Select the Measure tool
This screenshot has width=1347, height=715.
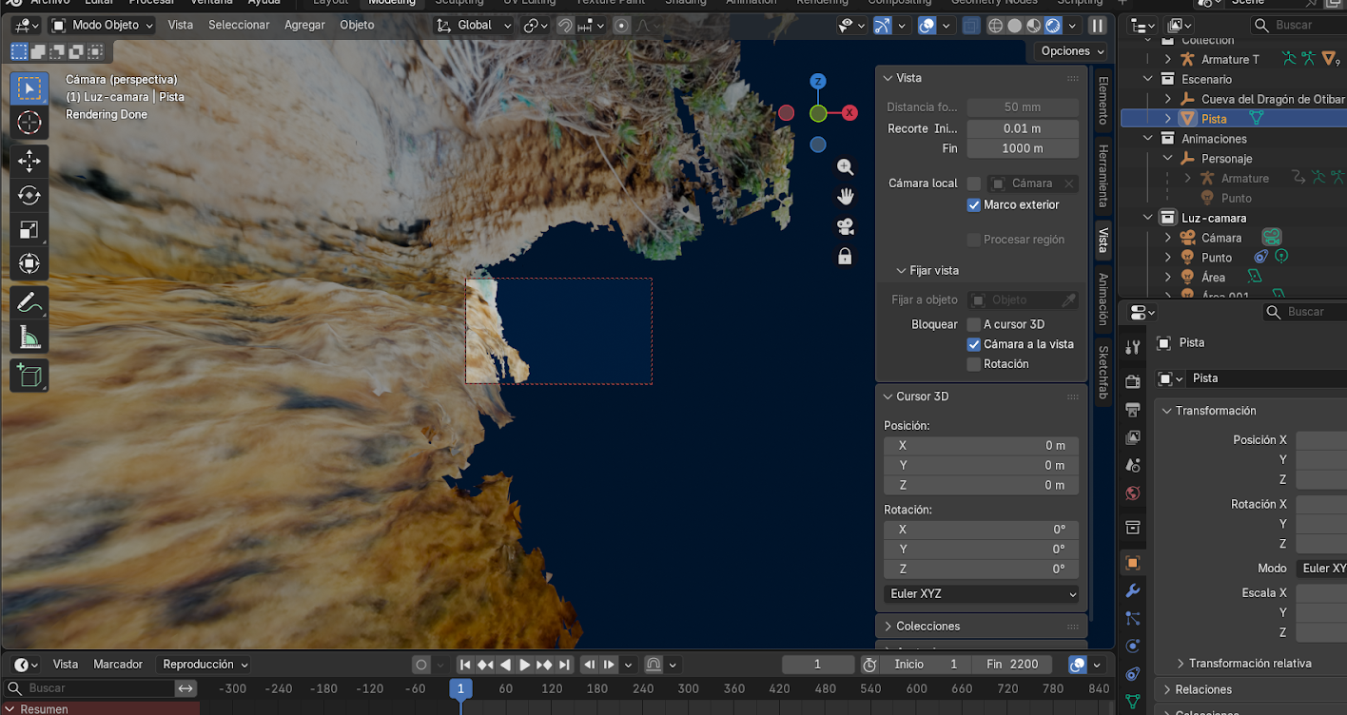tap(29, 337)
